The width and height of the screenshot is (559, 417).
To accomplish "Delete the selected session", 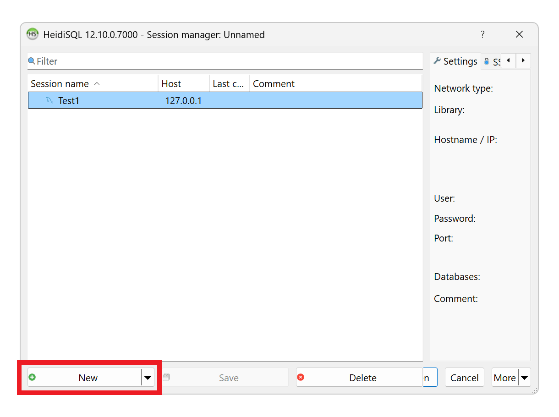I will click(x=359, y=378).
